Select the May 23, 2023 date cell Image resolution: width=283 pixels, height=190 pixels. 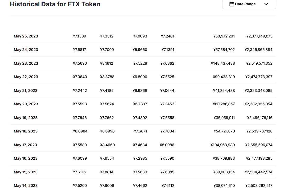click(26, 63)
